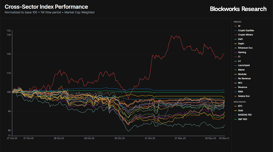Image resolution: width=273 pixels, height=152 pixels.
Task: Toggle the S&P 500 benchmark
Action: [x=243, y=119]
